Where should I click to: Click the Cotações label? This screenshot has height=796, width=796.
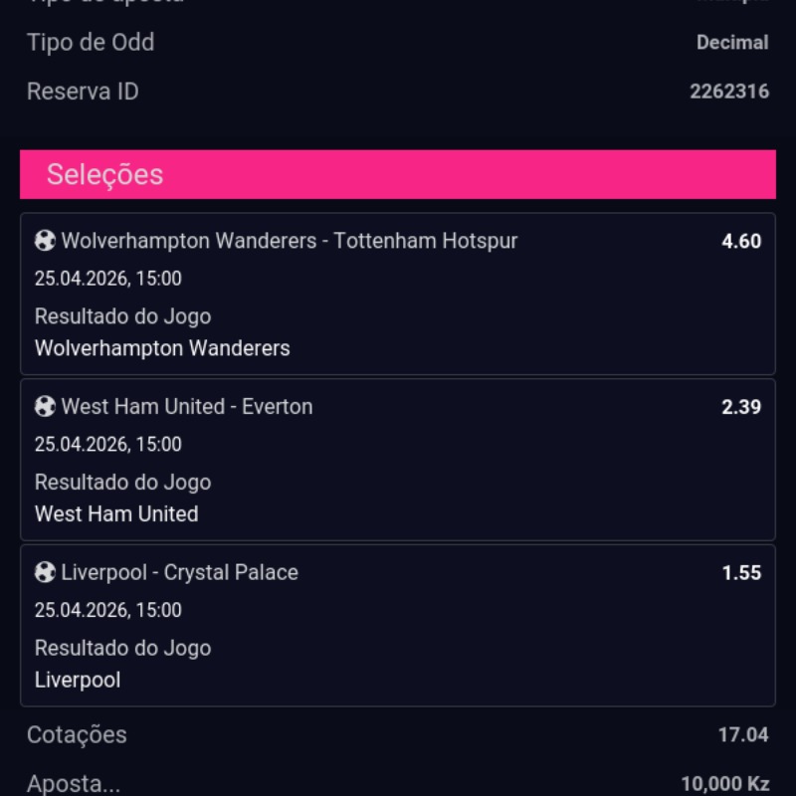click(77, 735)
